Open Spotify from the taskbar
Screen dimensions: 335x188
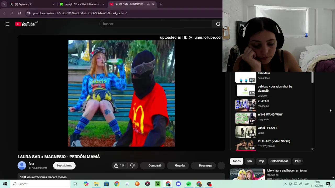coord(189,184)
